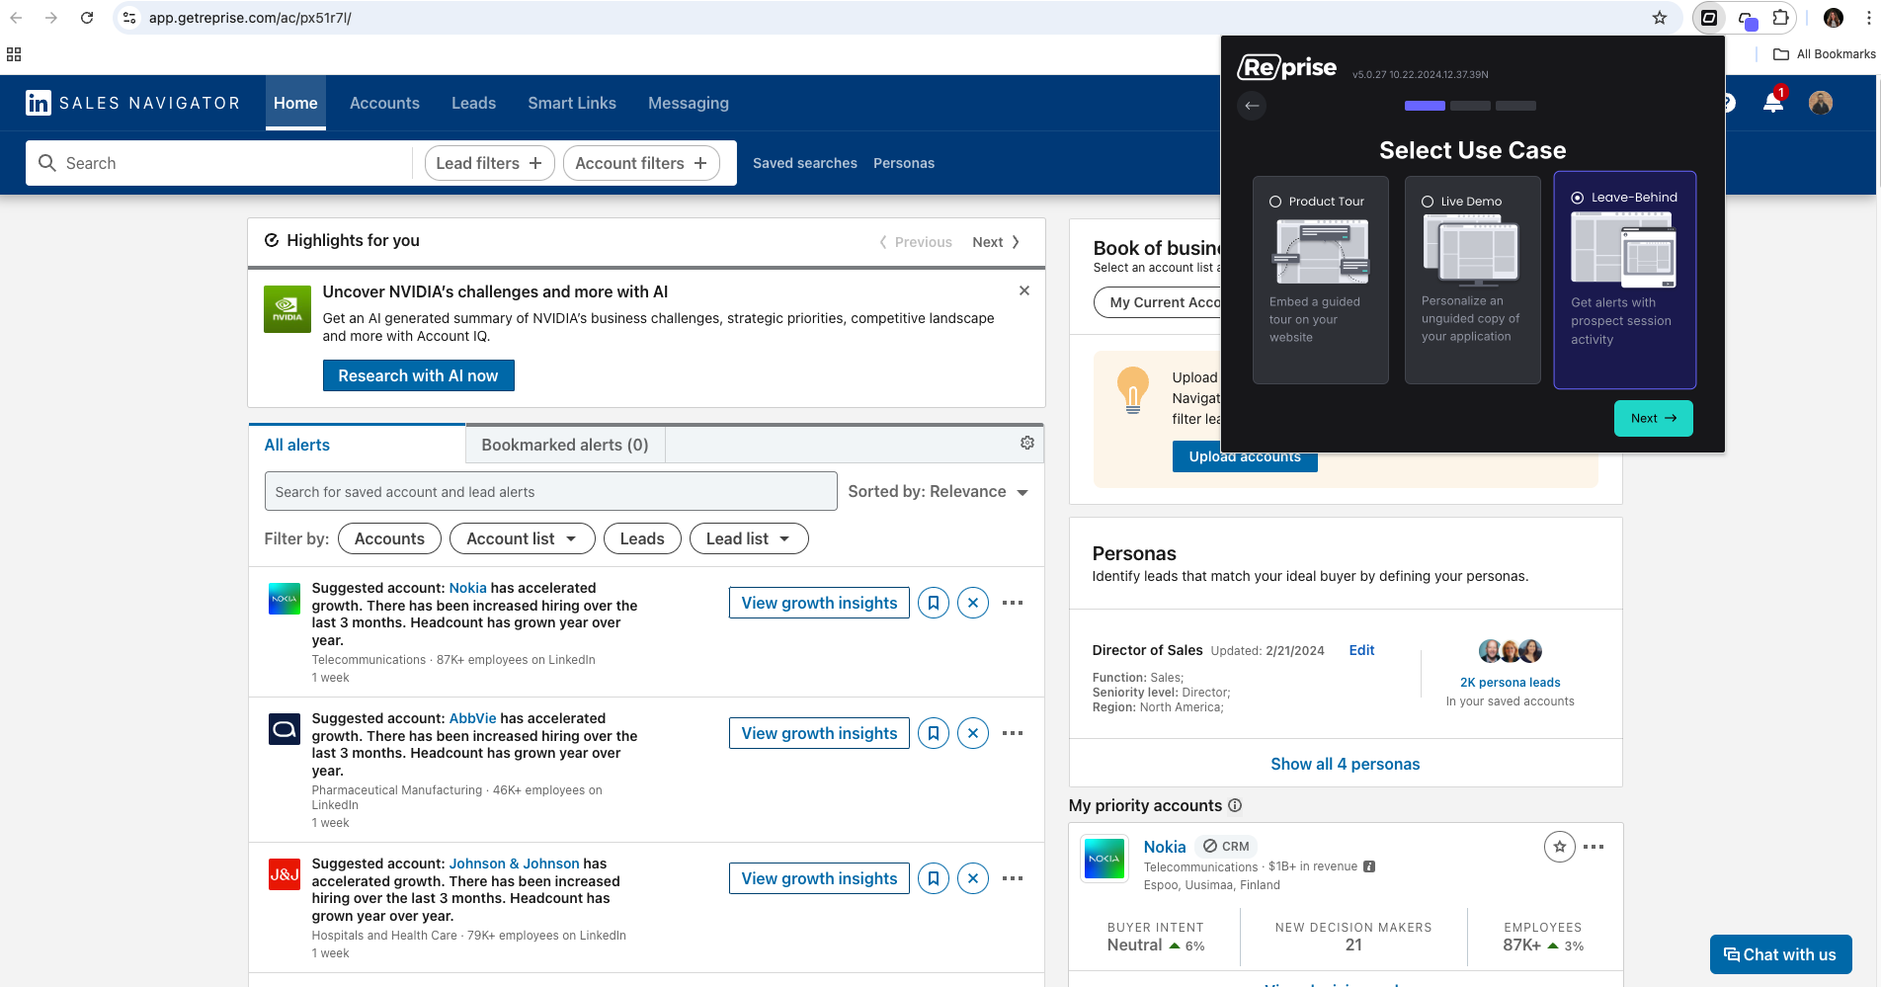Bookmark this page with the star icon
Screen dimensions: 1881x987
pyautogui.click(x=1660, y=18)
